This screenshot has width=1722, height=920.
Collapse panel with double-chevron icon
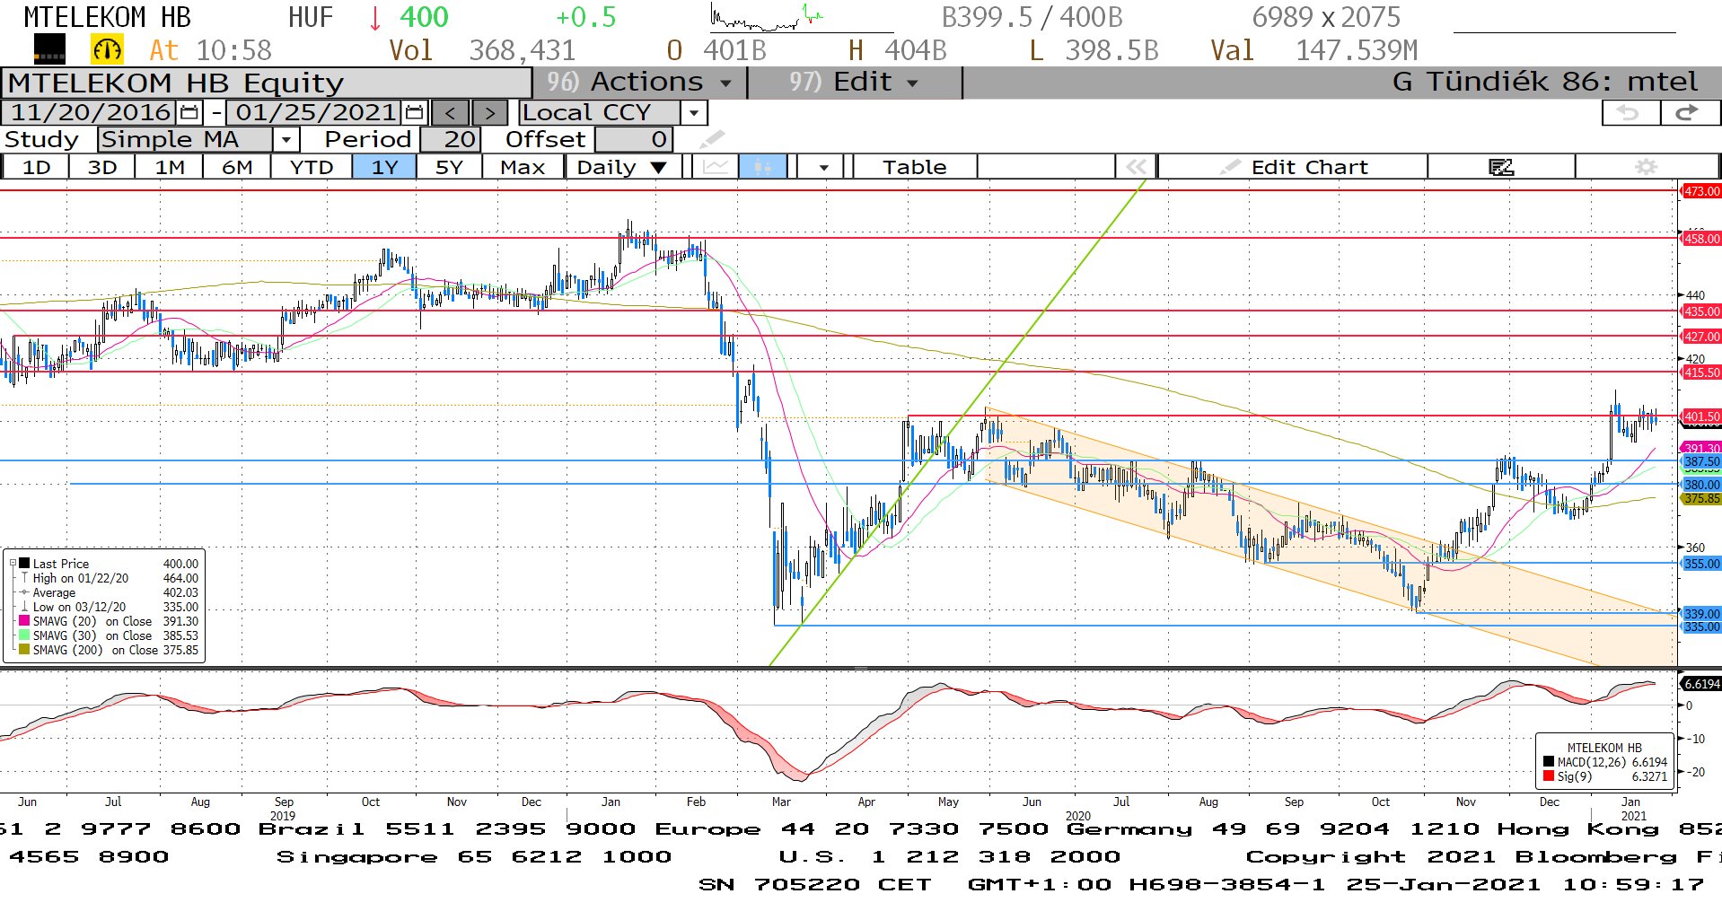click(x=1136, y=167)
